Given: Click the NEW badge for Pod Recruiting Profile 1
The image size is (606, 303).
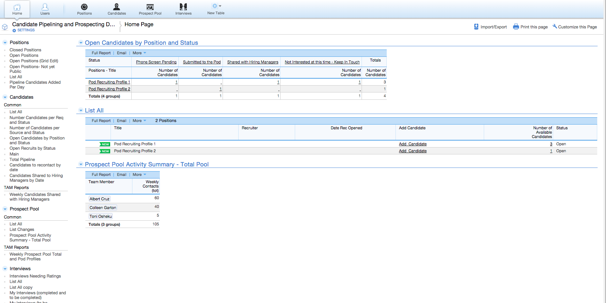Looking at the screenshot, I should 105,144.
